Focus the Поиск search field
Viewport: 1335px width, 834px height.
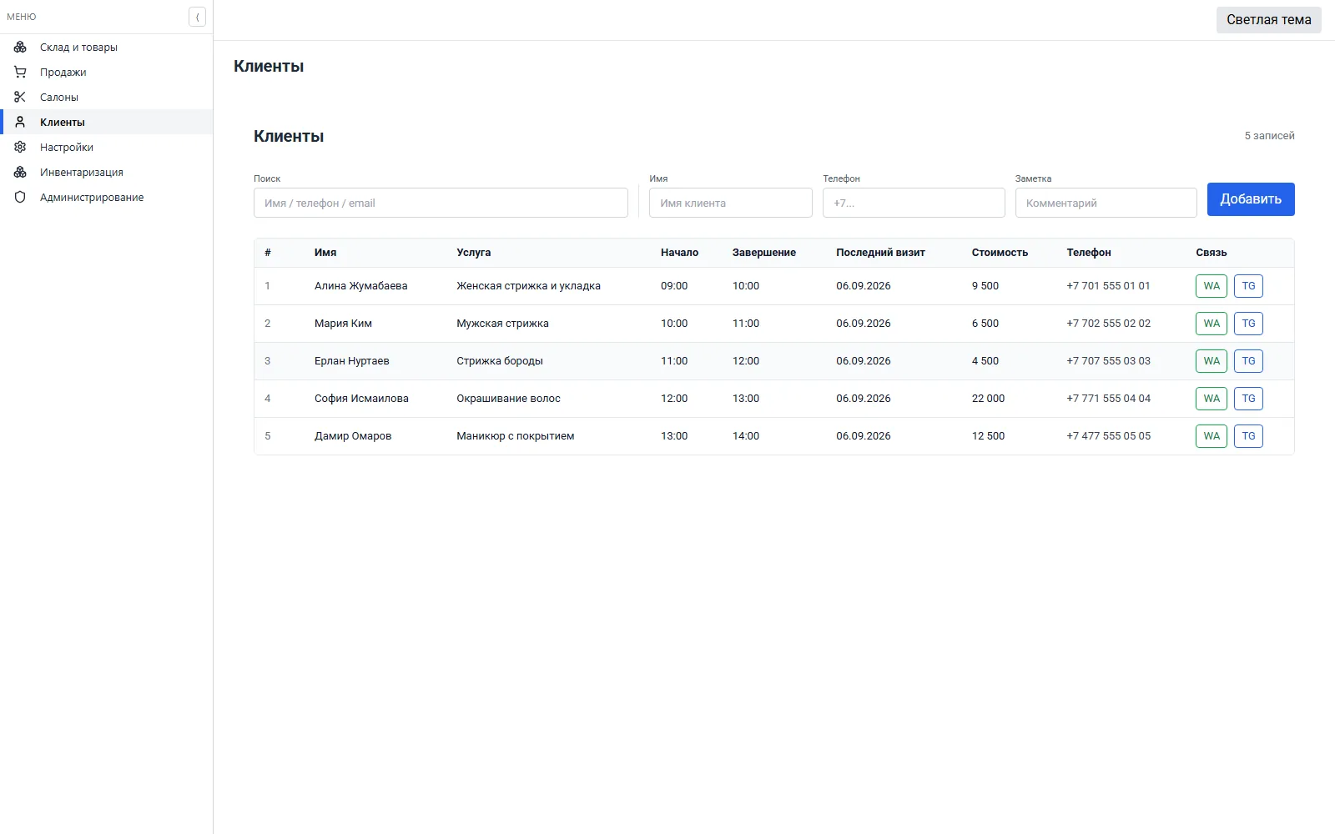click(x=441, y=203)
